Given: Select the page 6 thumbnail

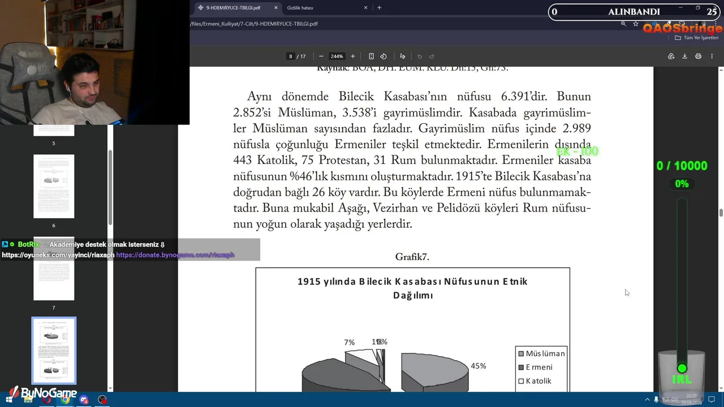Looking at the screenshot, I should click(54, 186).
